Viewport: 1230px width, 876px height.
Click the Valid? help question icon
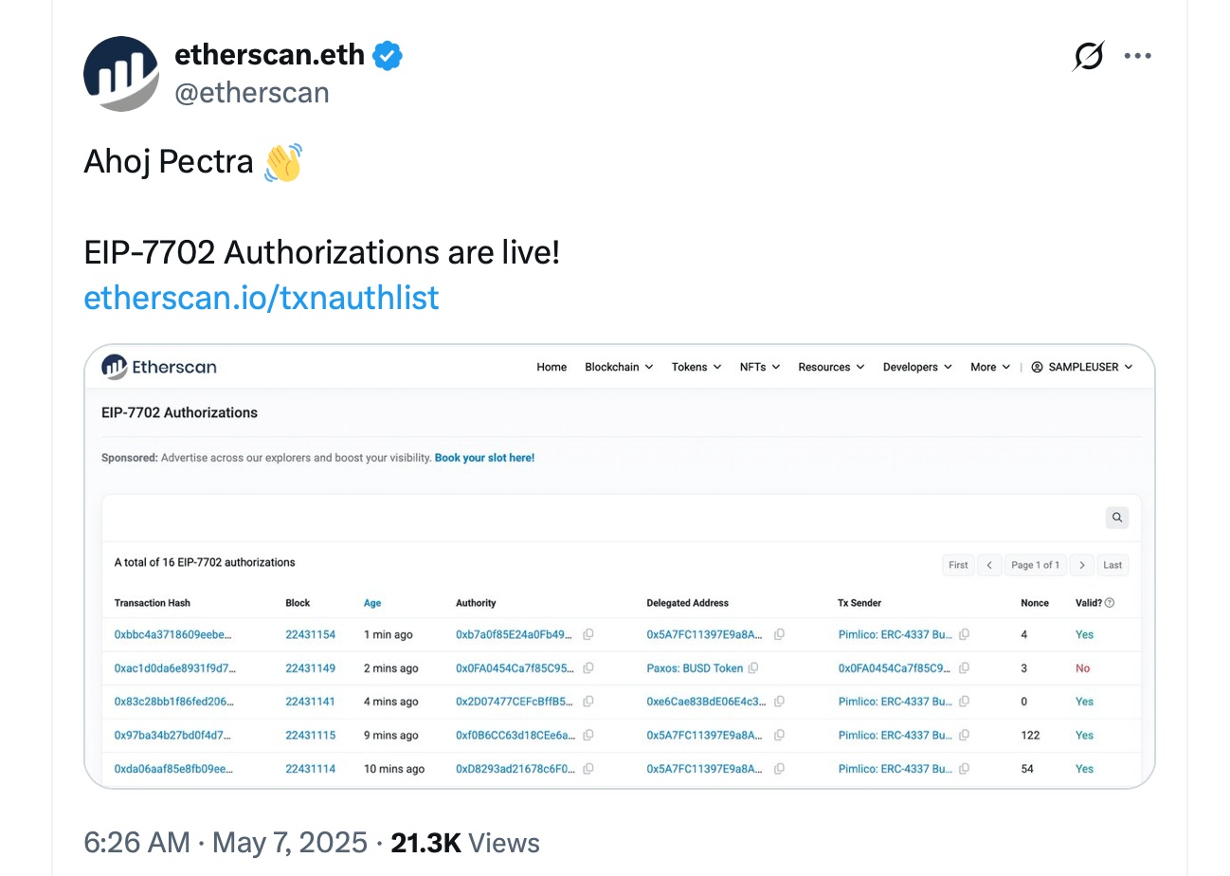[x=1110, y=603]
